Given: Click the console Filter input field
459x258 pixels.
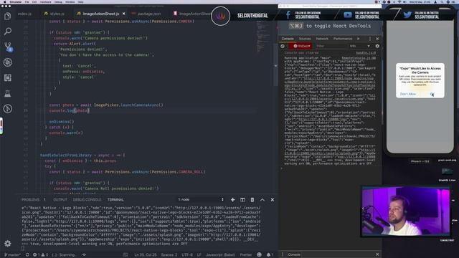Looking at the screenshot, I should (331, 46).
